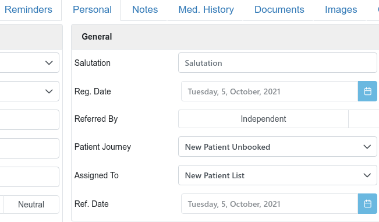Select the option right of Independent
This screenshot has height=222, width=379.
click(x=364, y=119)
